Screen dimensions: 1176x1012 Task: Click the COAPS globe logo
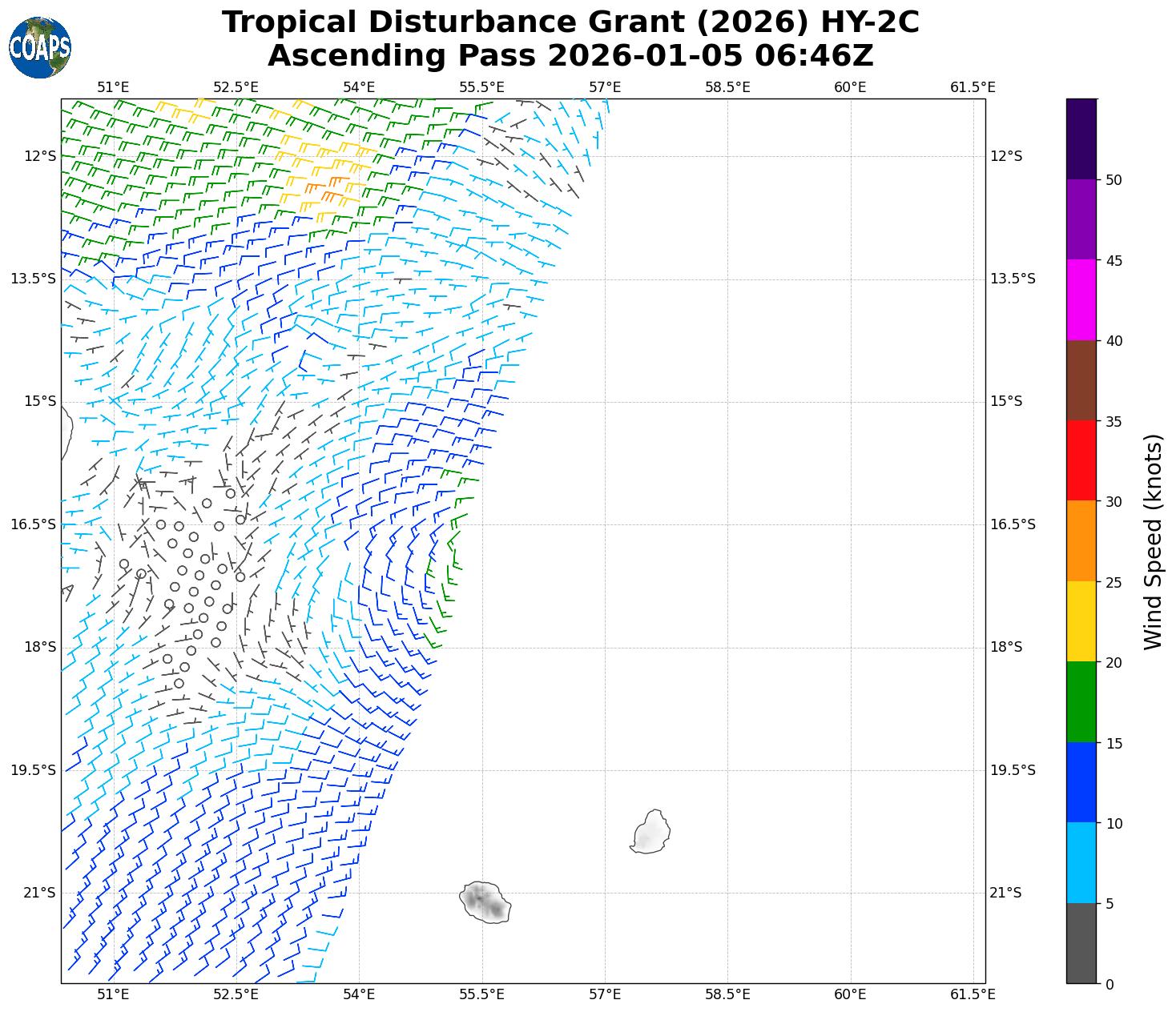[40, 47]
